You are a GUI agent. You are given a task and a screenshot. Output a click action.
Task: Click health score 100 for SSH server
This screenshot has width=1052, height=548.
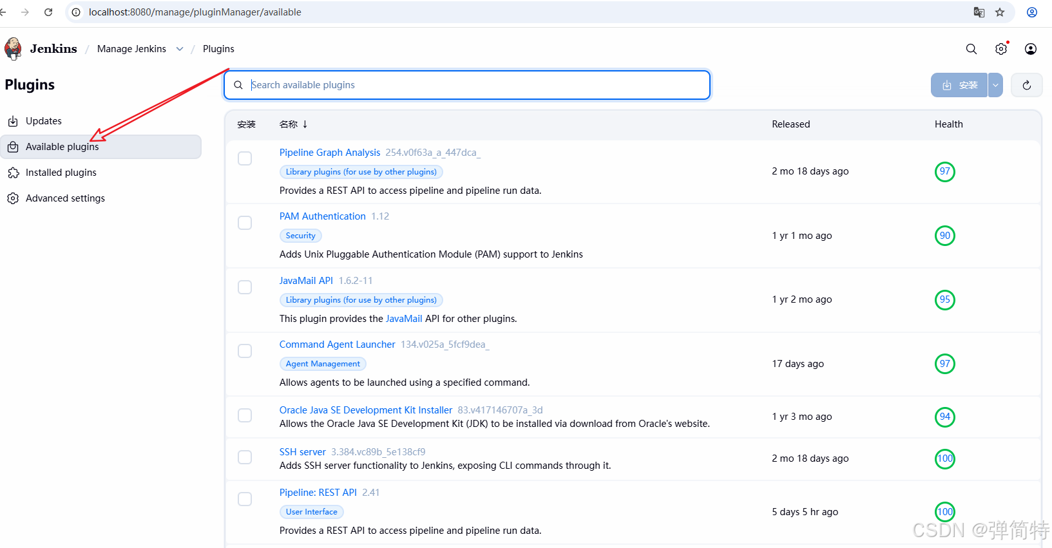[x=945, y=458]
